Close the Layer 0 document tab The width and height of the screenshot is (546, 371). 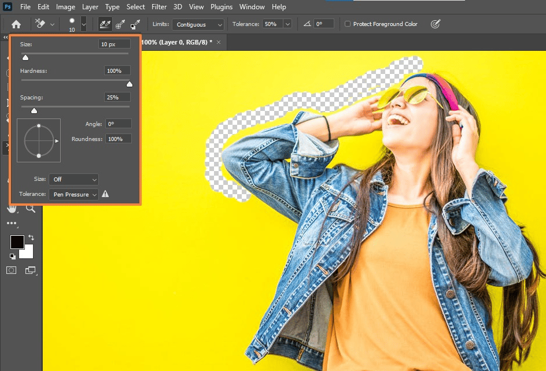pyautogui.click(x=218, y=42)
